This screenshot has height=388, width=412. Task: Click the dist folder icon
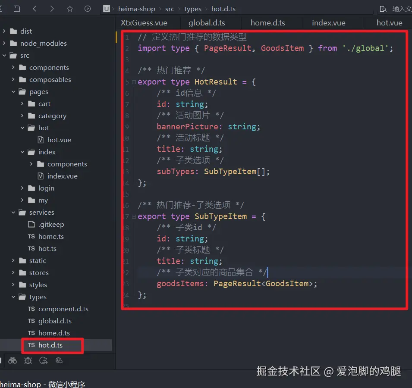13,31
